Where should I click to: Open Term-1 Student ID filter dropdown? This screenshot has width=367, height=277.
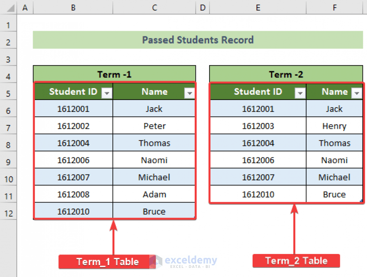click(x=107, y=93)
